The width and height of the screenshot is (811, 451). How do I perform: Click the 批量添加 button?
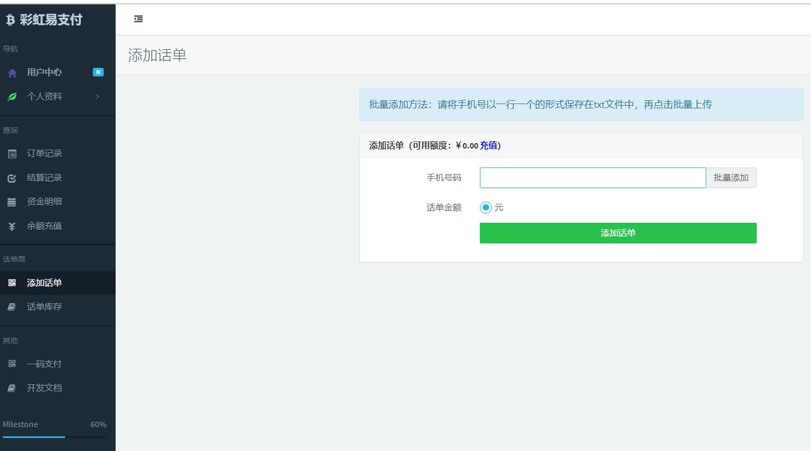pyautogui.click(x=731, y=178)
